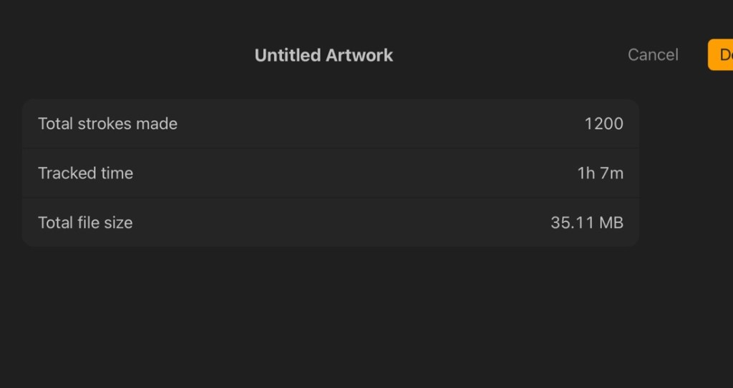Image resolution: width=733 pixels, height=388 pixels.
Task: Click the MB unit text
Action: 611,222
